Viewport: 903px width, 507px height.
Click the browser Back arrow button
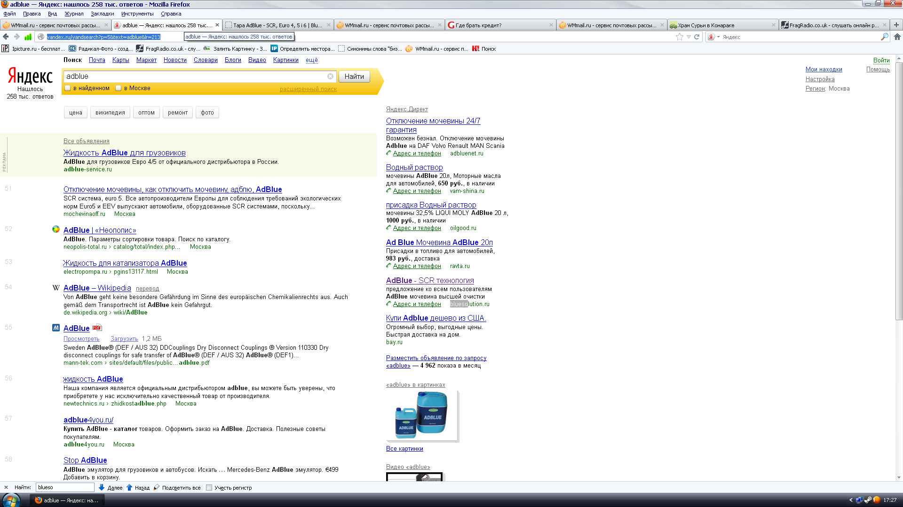[6, 37]
